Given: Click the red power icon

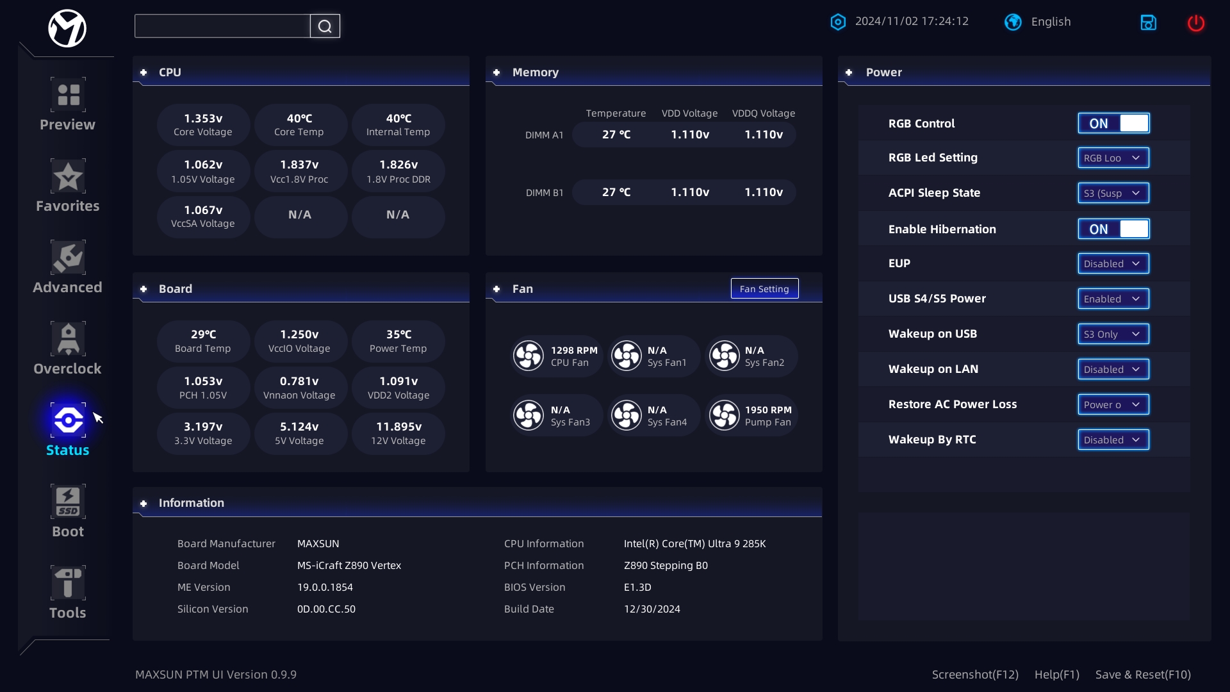Looking at the screenshot, I should tap(1196, 23).
